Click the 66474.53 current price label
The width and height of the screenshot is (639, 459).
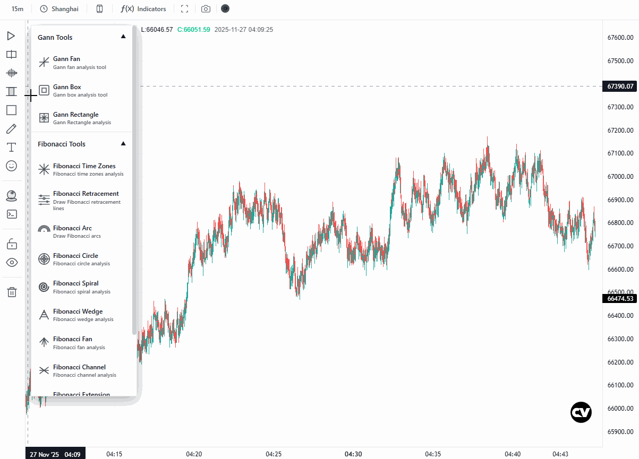[619, 298]
